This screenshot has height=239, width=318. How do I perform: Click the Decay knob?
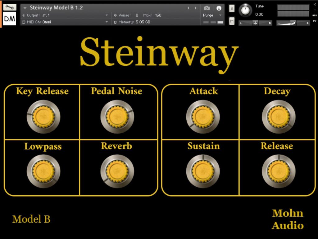coord(279,117)
